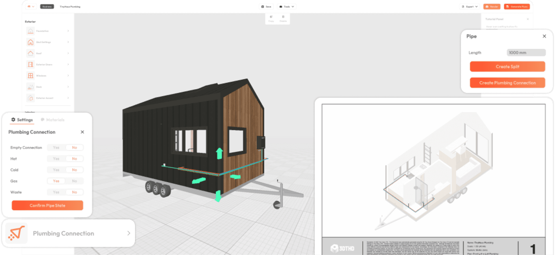
Task: Click the Exterior Accent label
Action: (45, 98)
